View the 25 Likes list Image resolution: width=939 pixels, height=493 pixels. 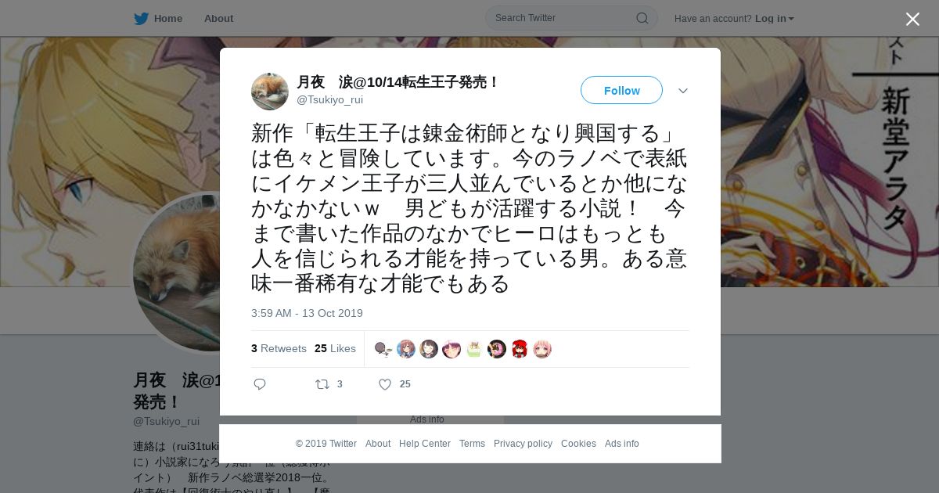tap(335, 348)
